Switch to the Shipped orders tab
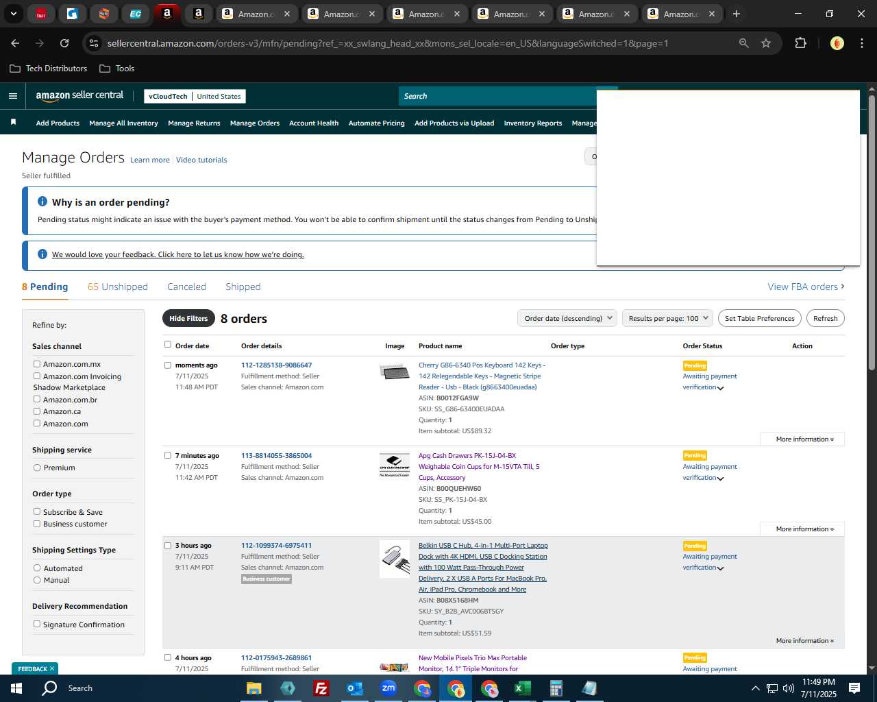 click(243, 287)
